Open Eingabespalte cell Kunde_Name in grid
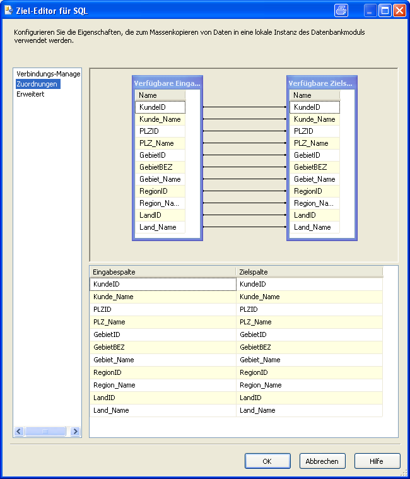This screenshot has height=479, width=410. pyautogui.click(x=163, y=297)
